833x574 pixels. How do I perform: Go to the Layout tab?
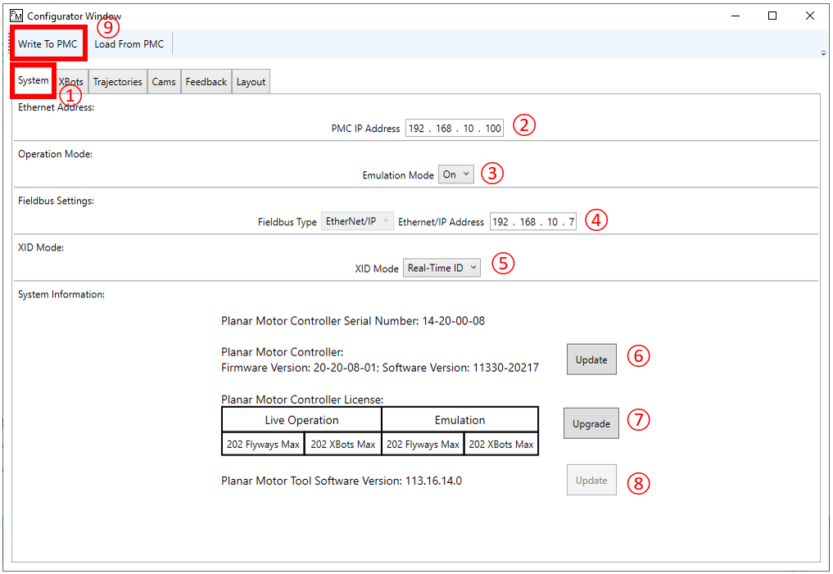[x=251, y=82]
